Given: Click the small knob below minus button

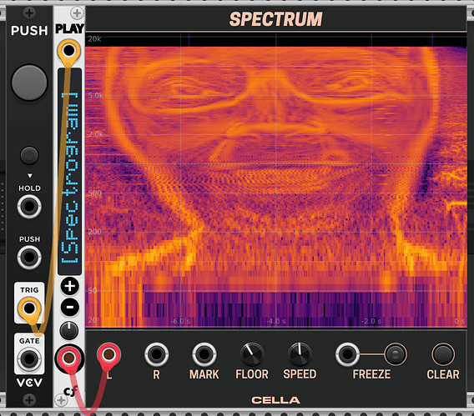Looking at the screenshot, I should click(69, 330).
